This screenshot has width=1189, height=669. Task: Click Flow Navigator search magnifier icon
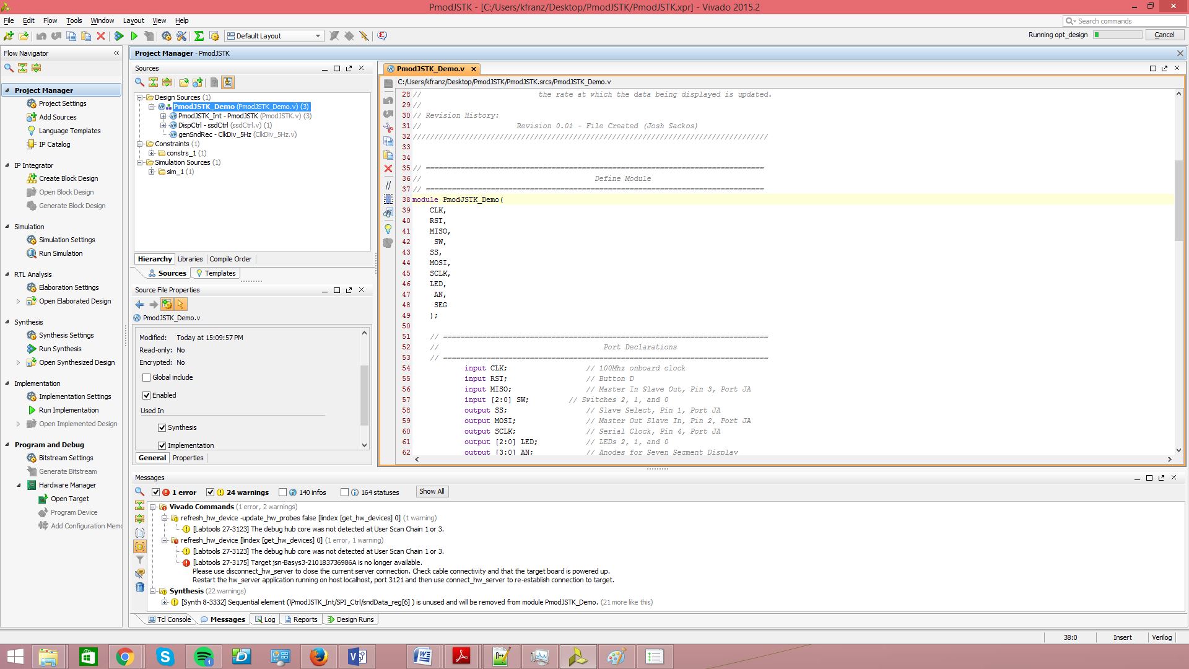[9, 68]
